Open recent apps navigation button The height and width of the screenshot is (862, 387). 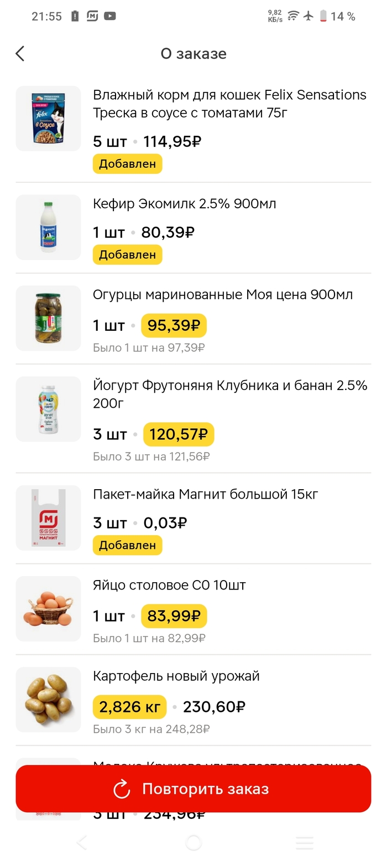(305, 843)
